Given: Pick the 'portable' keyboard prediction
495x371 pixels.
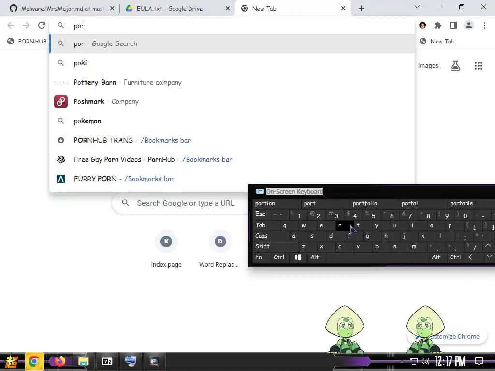Looking at the screenshot, I should tap(472, 203).
